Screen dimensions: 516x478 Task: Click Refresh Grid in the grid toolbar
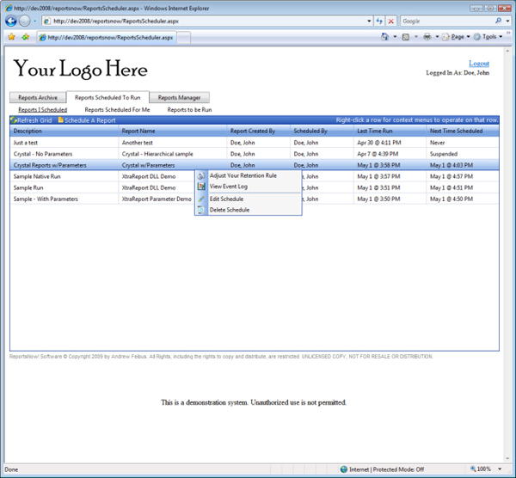31,120
